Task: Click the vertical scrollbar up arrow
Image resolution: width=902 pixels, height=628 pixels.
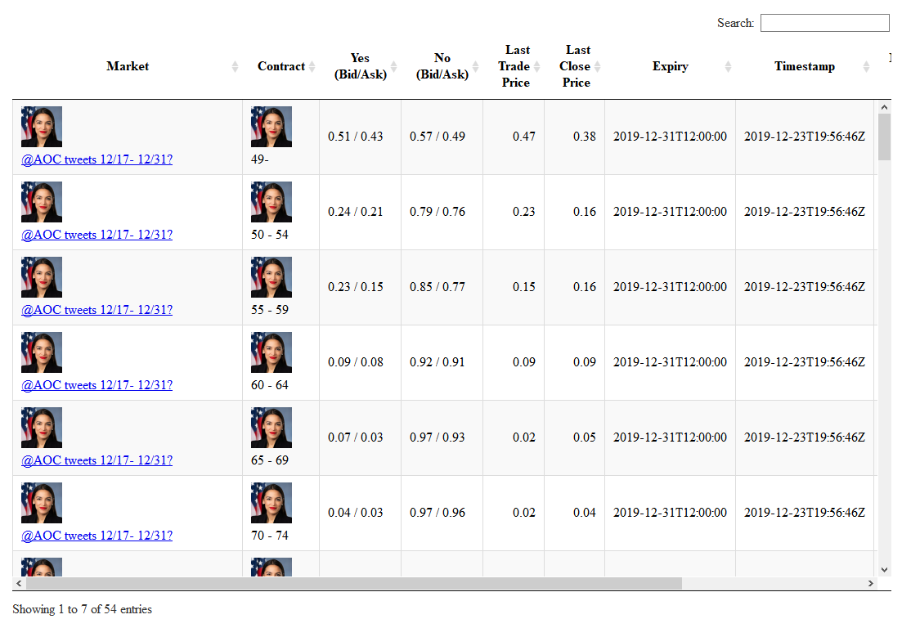Action: click(884, 107)
